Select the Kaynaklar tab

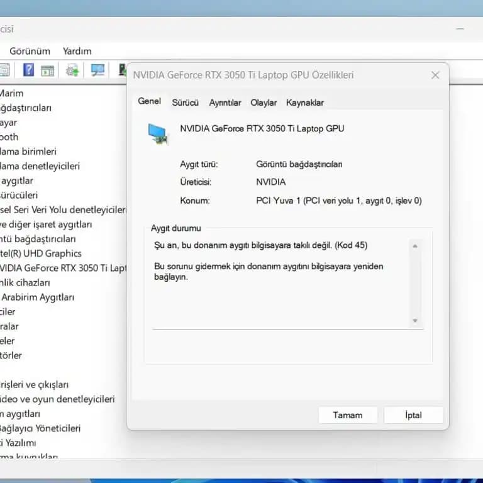coord(305,103)
